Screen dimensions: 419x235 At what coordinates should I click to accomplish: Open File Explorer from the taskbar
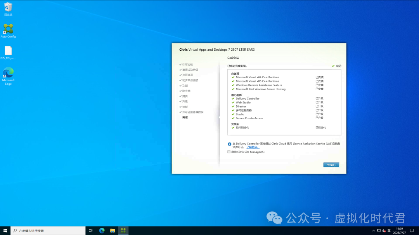click(113, 231)
